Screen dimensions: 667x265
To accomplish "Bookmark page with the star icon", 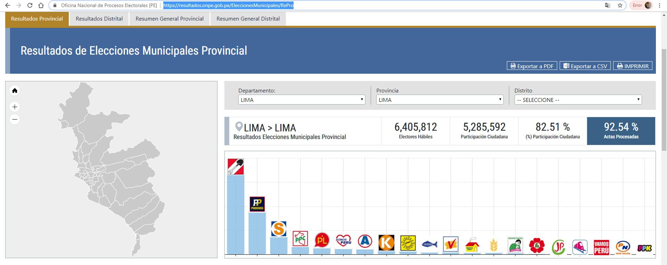I will (620, 5).
